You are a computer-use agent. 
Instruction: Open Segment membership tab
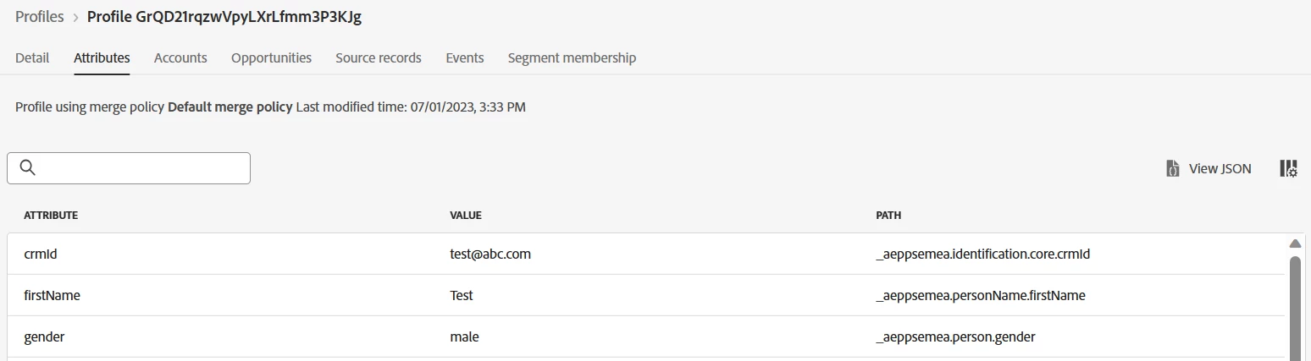pyautogui.click(x=572, y=57)
